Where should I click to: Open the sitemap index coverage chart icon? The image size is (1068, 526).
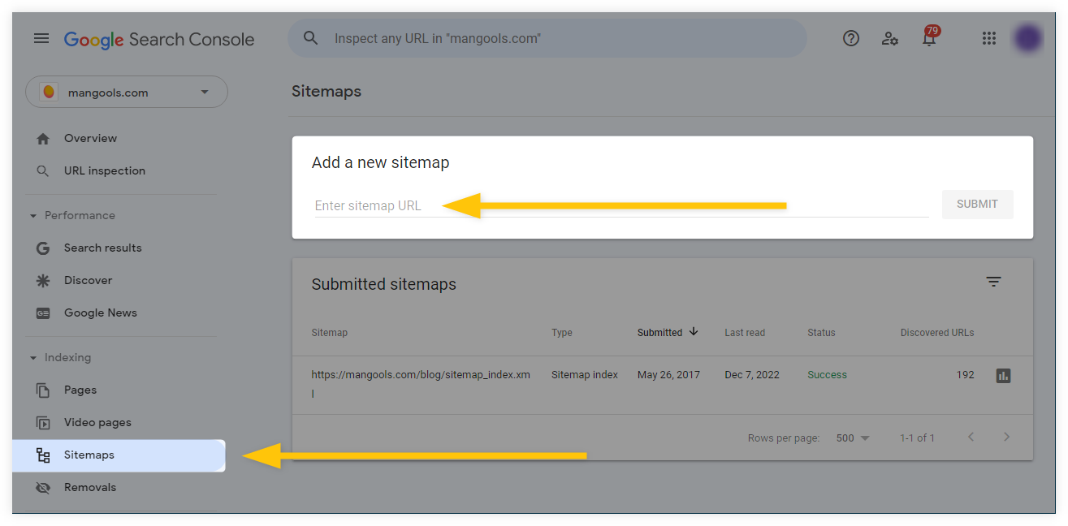point(1003,376)
